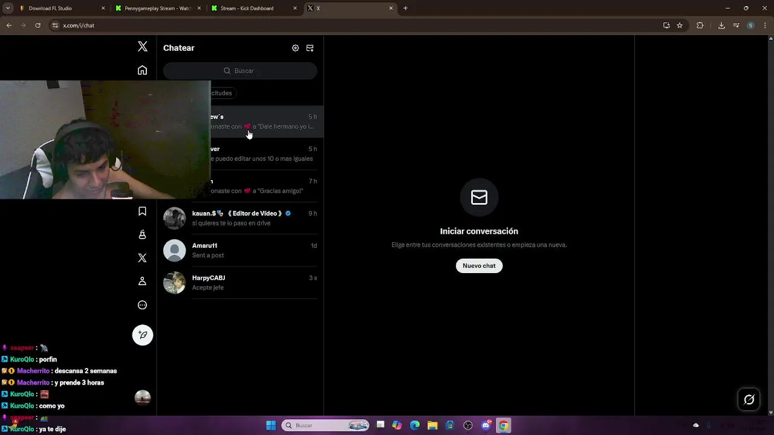
Task: Open media control icon in Chrome toolbar
Action: pos(736,25)
